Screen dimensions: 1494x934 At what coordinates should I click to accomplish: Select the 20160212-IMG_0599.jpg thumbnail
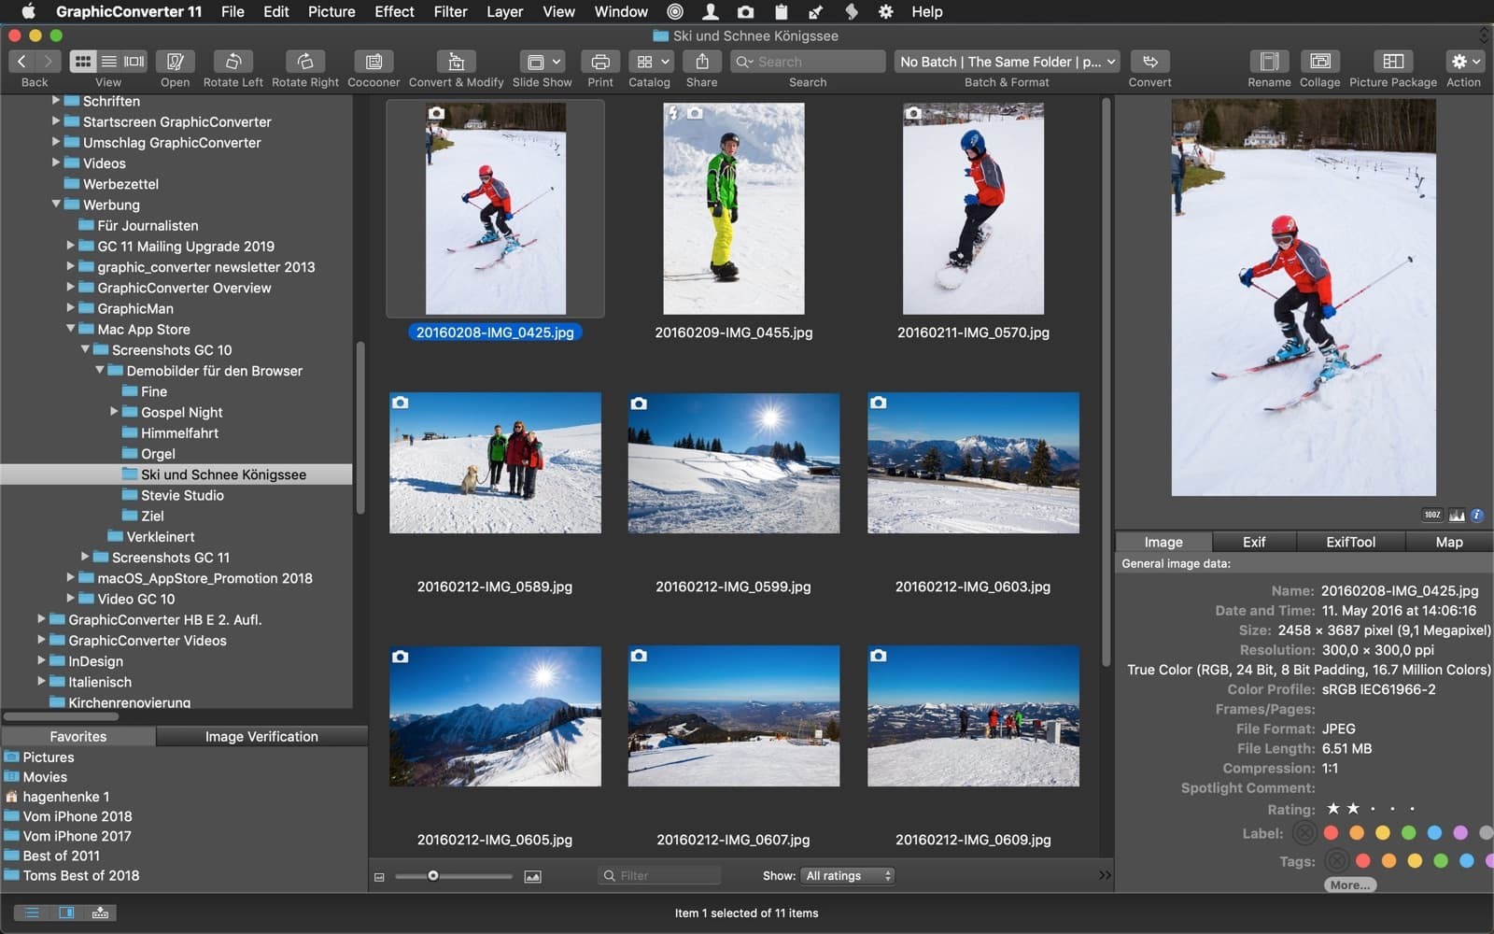[733, 463]
